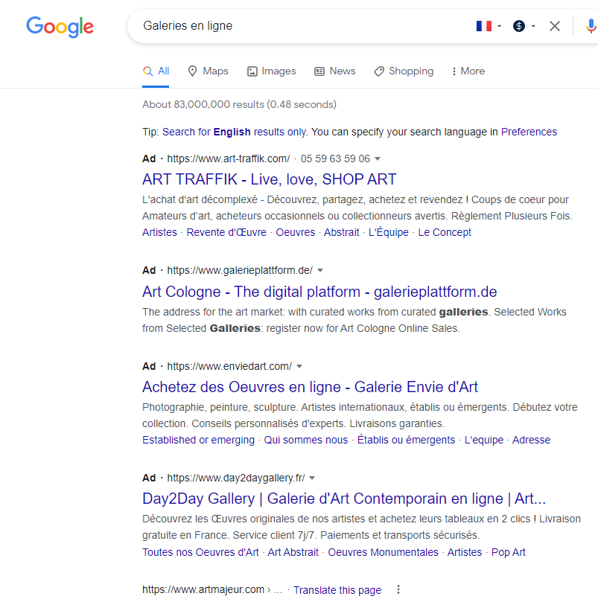598x599 pixels.
Task: Click the https://www.day2daygallery.fr/ ad URL
Action: click(x=236, y=478)
